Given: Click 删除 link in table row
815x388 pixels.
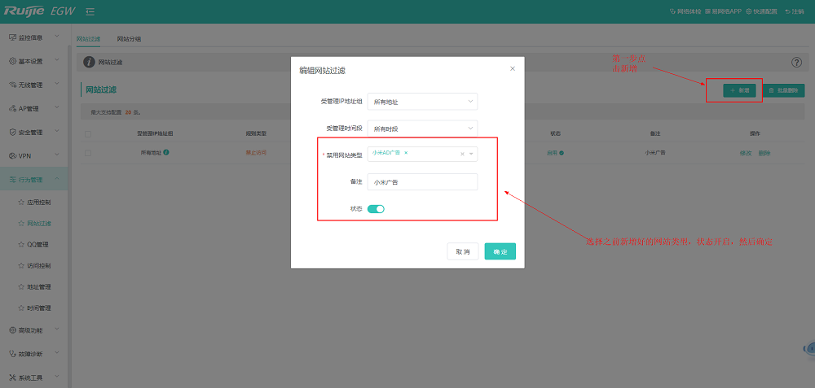Looking at the screenshot, I should 764,153.
